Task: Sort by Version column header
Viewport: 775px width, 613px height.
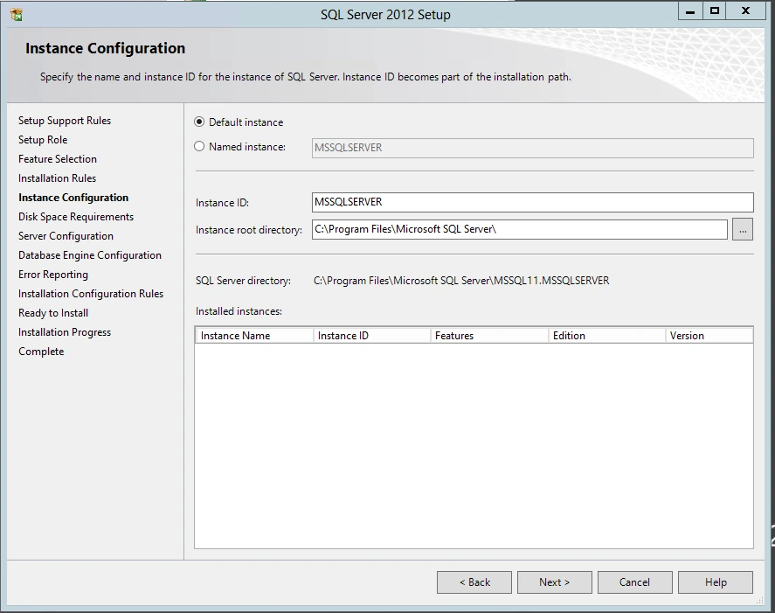Action: click(x=709, y=336)
